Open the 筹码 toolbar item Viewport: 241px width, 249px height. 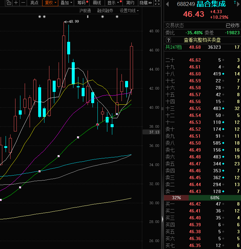coord(82,3)
